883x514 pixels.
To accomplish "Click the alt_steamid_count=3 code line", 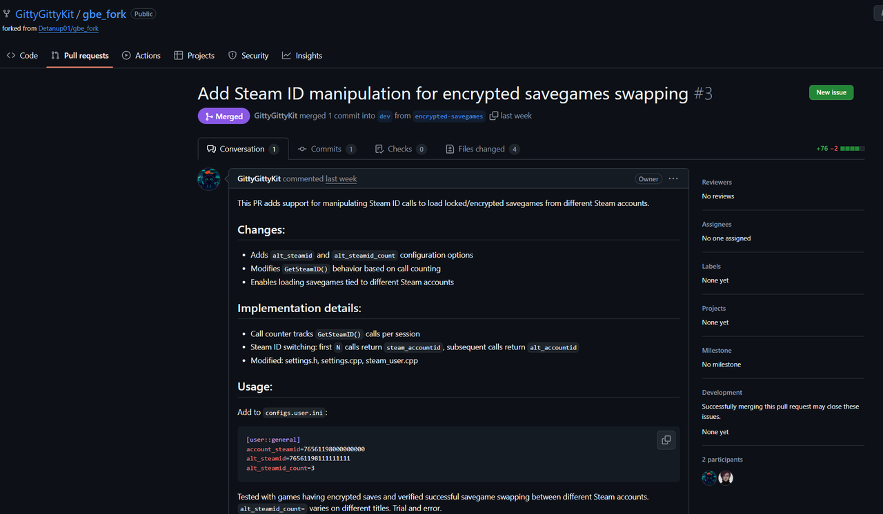I will (x=281, y=468).
